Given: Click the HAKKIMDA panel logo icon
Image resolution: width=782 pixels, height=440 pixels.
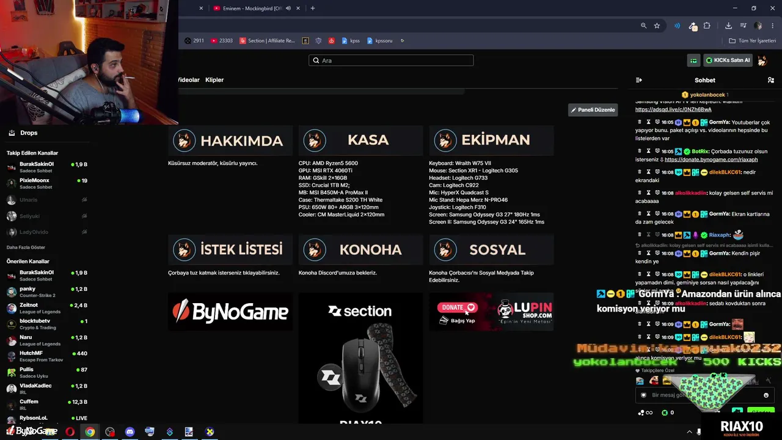Looking at the screenshot, I should (x=184, y=141).
